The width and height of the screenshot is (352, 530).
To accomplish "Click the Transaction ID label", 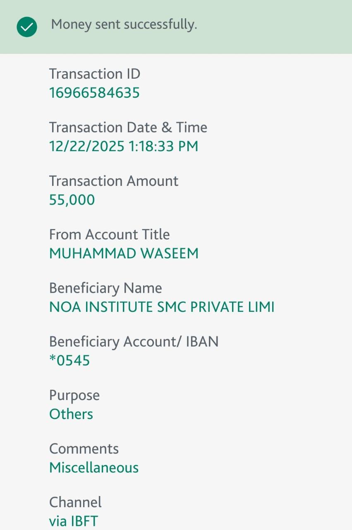I will (x=95, y=74).
